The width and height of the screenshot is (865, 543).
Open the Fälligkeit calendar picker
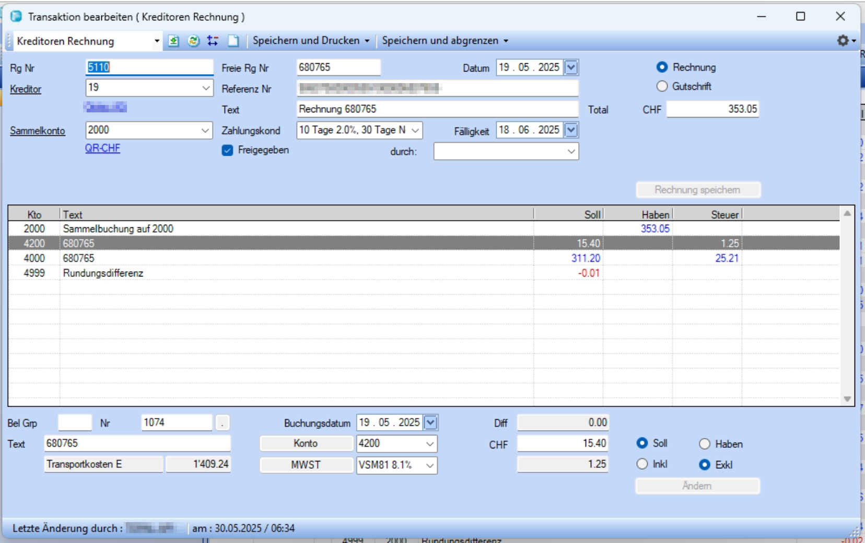571,130
